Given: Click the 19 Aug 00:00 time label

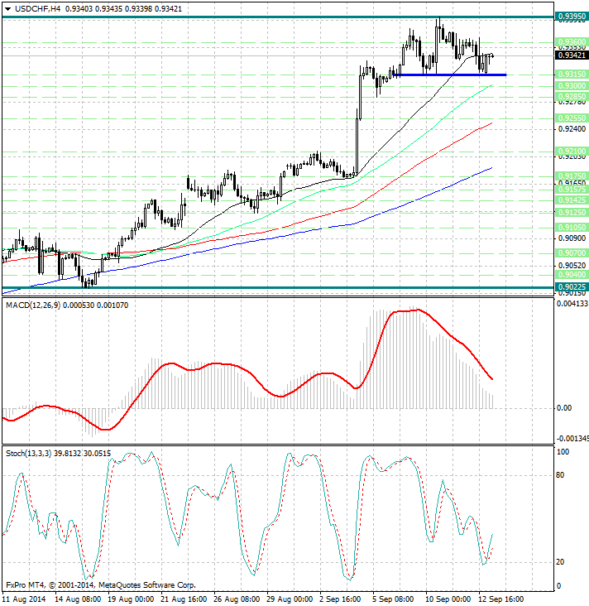Looking at the screenshot, I should point(131,599).
